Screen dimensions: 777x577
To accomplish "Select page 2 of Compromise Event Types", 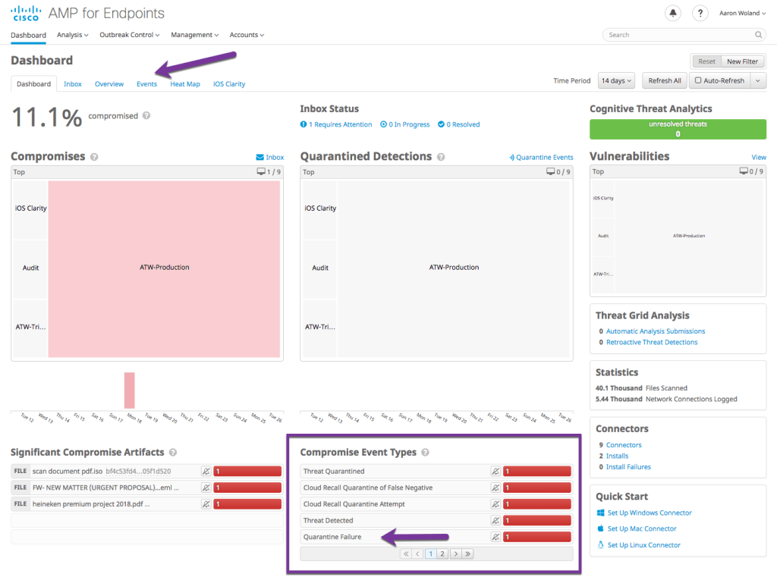I will pyautogui.click(x=443, y=554).
